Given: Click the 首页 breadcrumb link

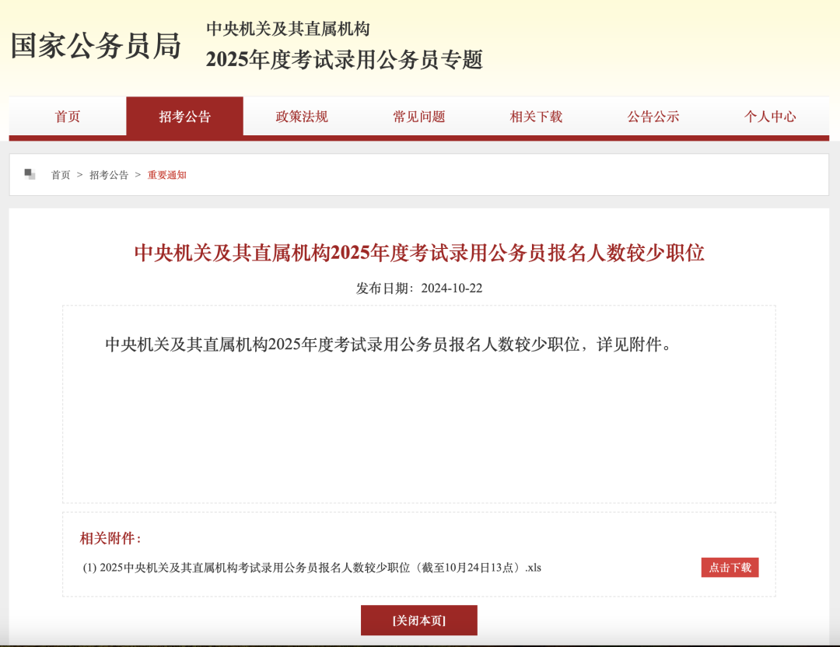Looking at the screenshot, I should (61, 175).
